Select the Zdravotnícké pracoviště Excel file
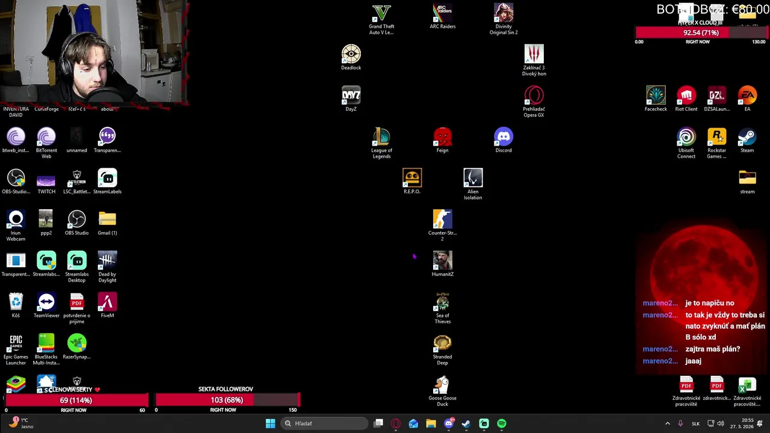Image resolution: width=770 pixels, height=433 pixels. [x=747, y=392]
